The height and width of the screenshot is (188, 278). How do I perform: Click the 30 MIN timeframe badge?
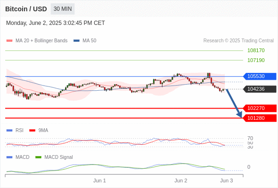coord(63,9)
